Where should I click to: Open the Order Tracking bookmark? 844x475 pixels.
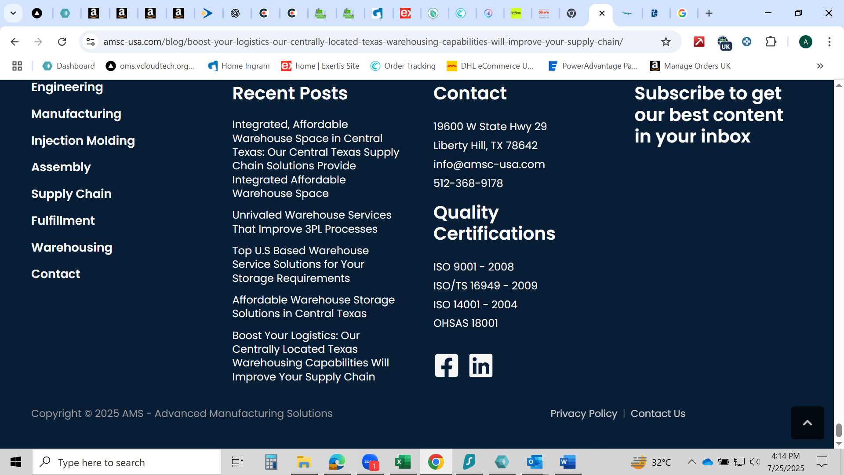click(x=403, y=66)
